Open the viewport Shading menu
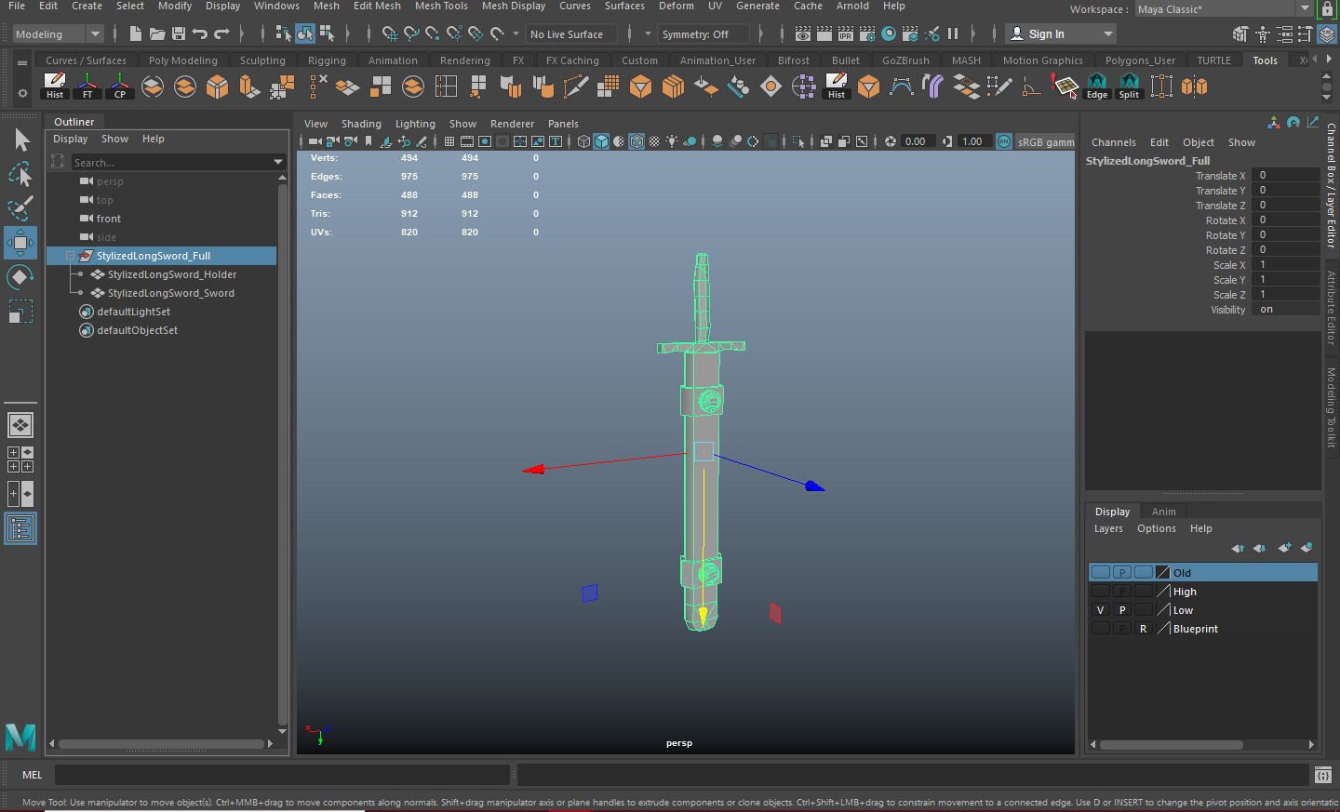This screenshot has height=812, width=1340. click(x=361, y=124)
